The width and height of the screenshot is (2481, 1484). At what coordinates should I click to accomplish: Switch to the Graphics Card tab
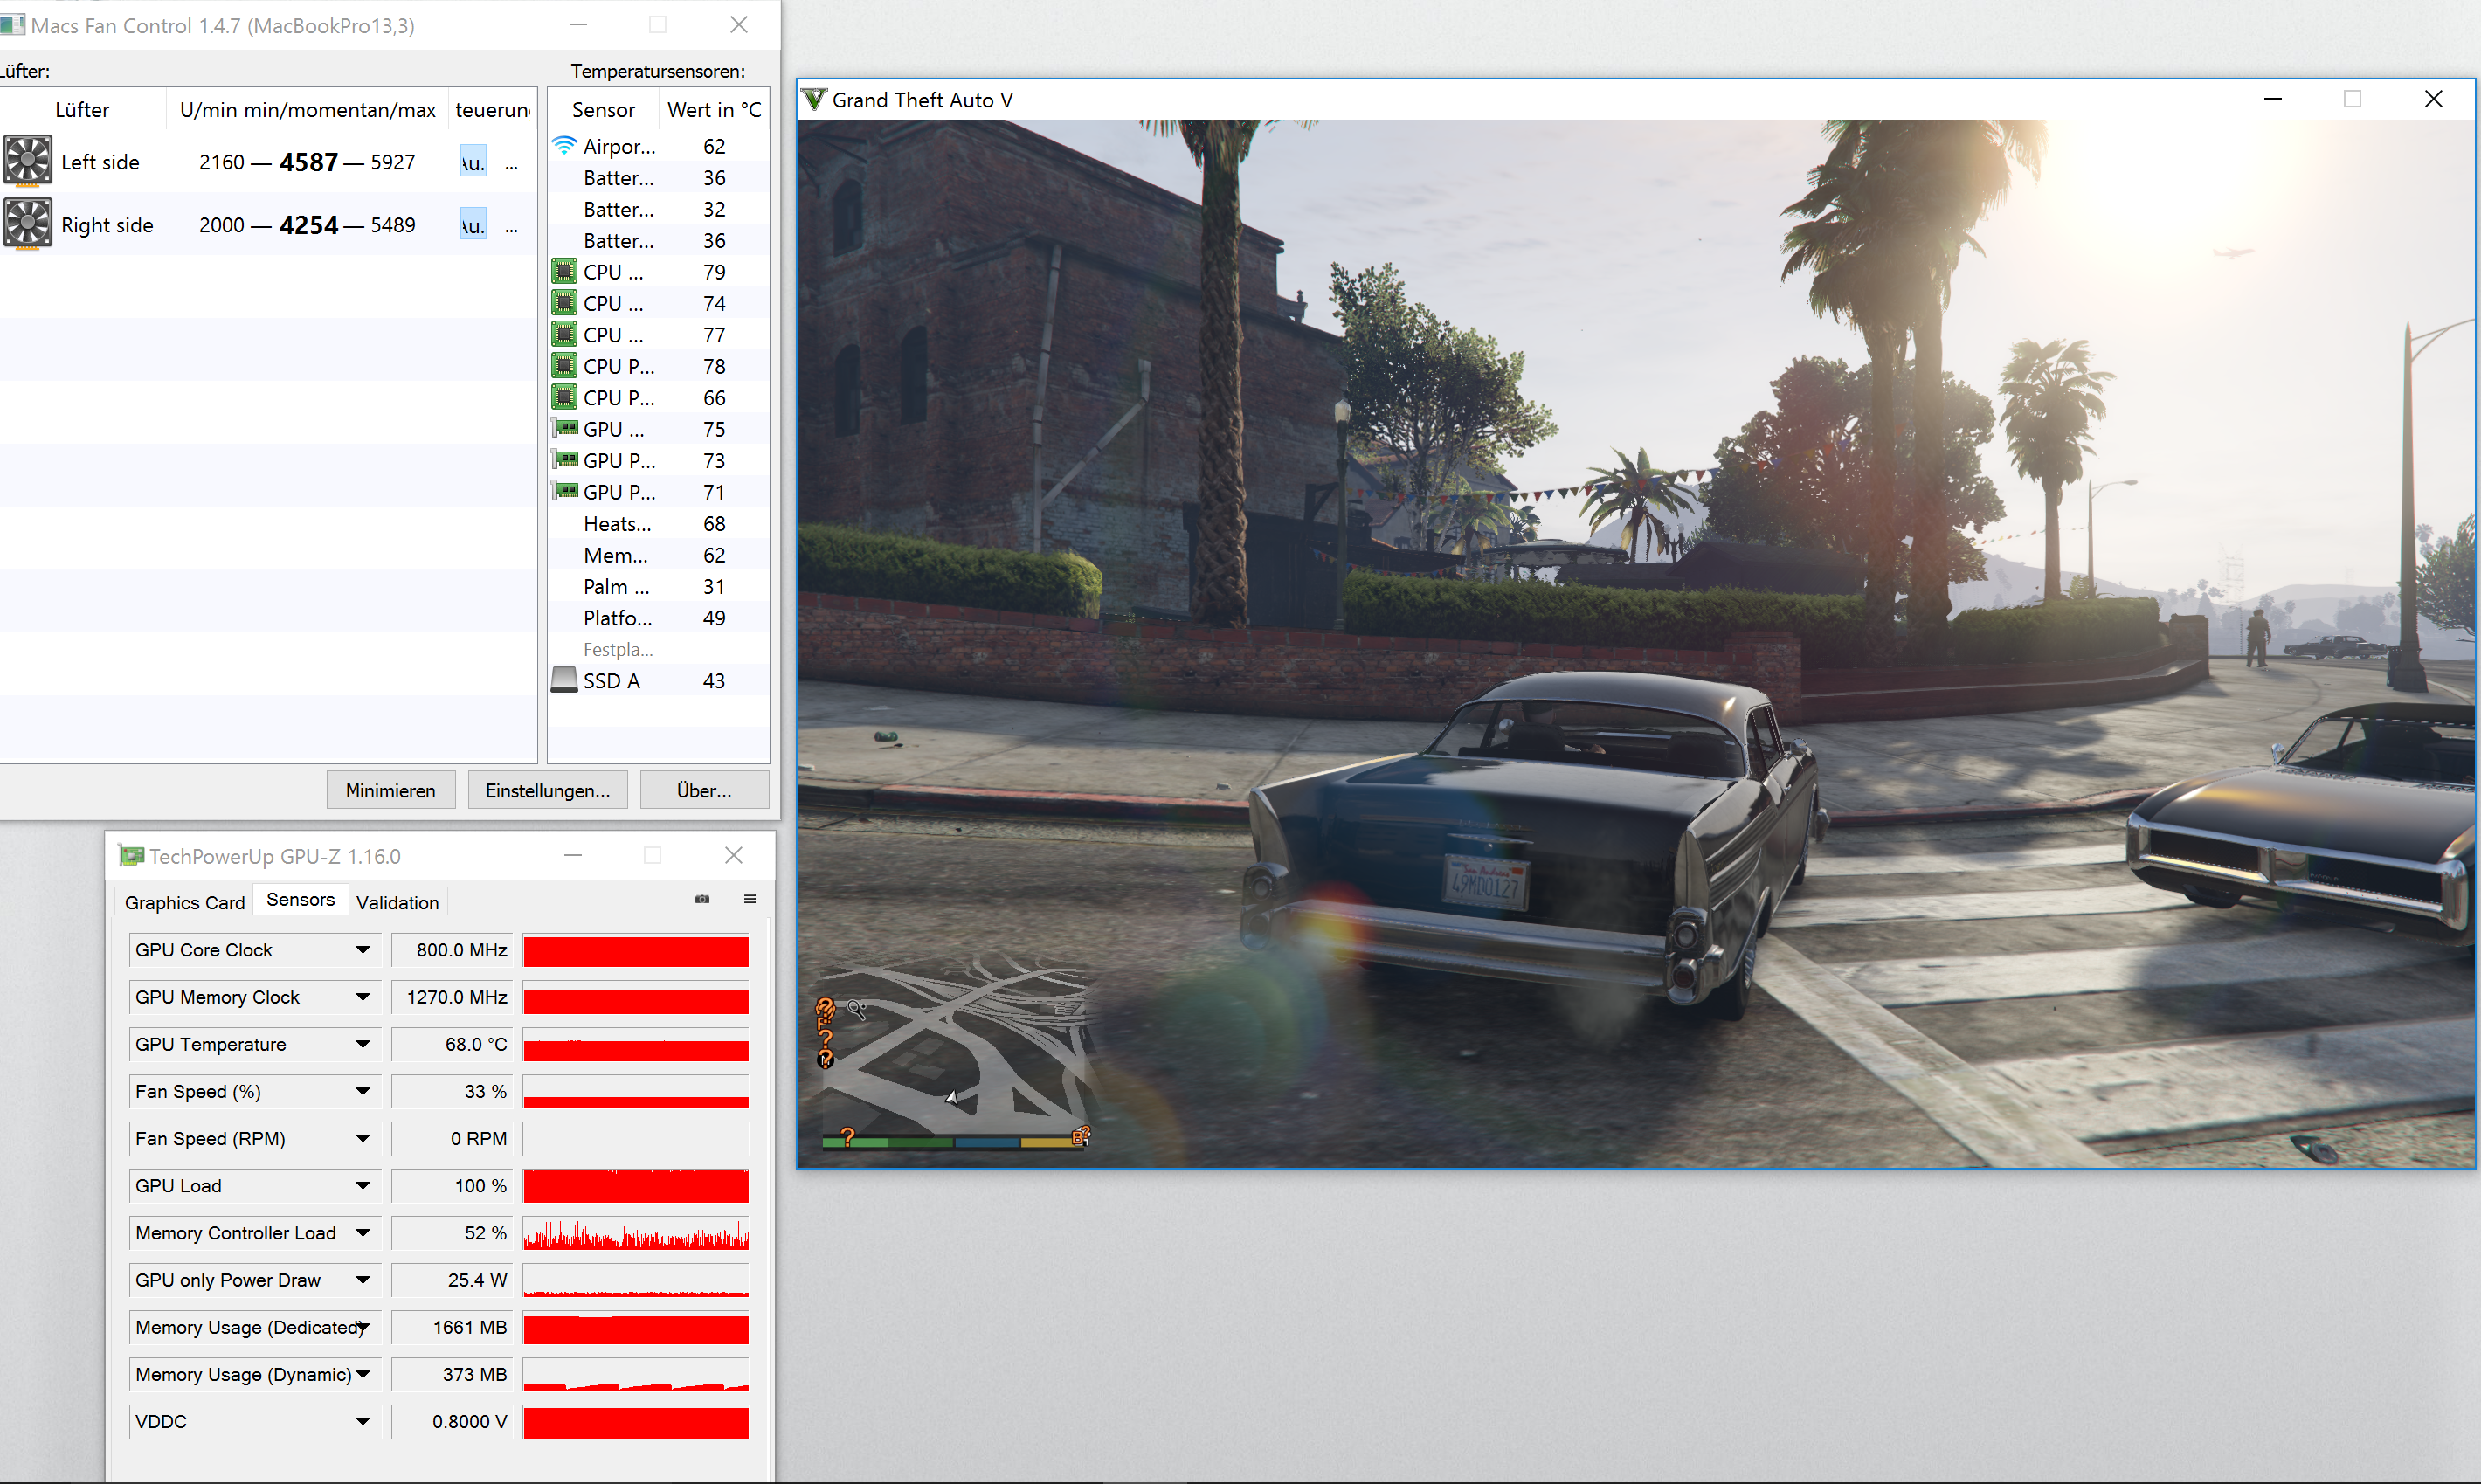[x=184, y=902]
